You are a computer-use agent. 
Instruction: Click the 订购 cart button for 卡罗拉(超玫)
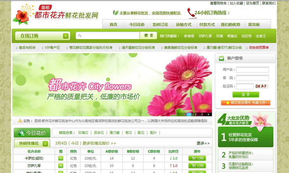(x=197, y=158)
